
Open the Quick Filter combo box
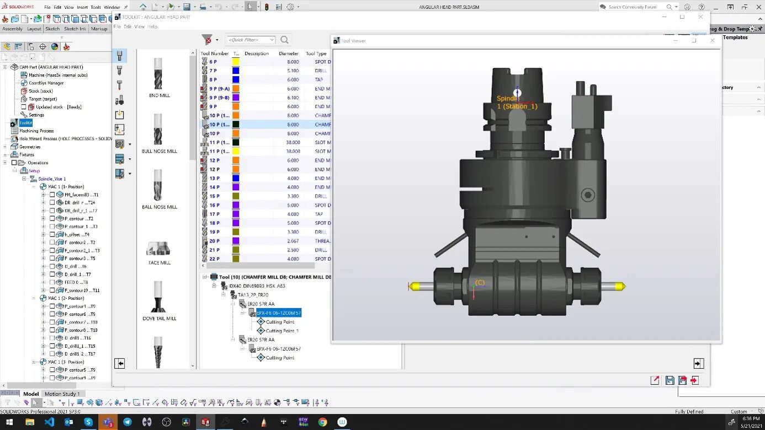point(251,40)
